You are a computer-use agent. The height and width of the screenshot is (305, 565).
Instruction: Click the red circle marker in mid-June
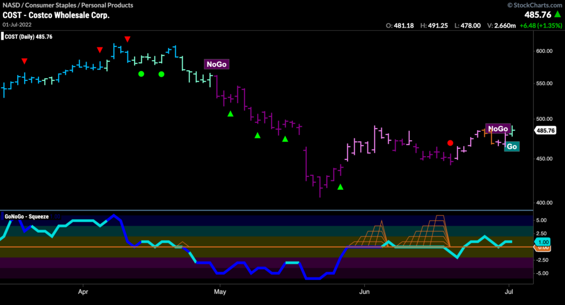click(450, 143)
